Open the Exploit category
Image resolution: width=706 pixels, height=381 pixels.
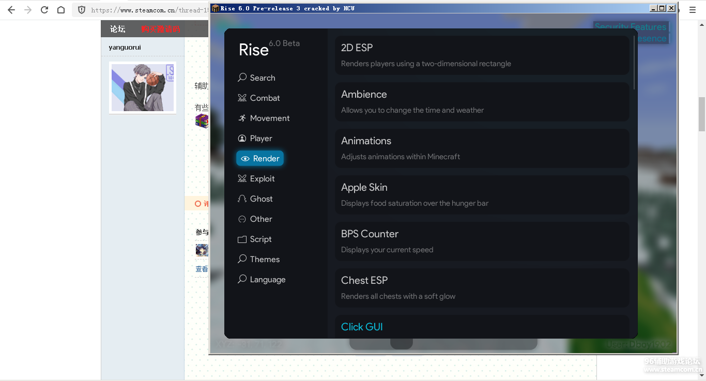262,178
